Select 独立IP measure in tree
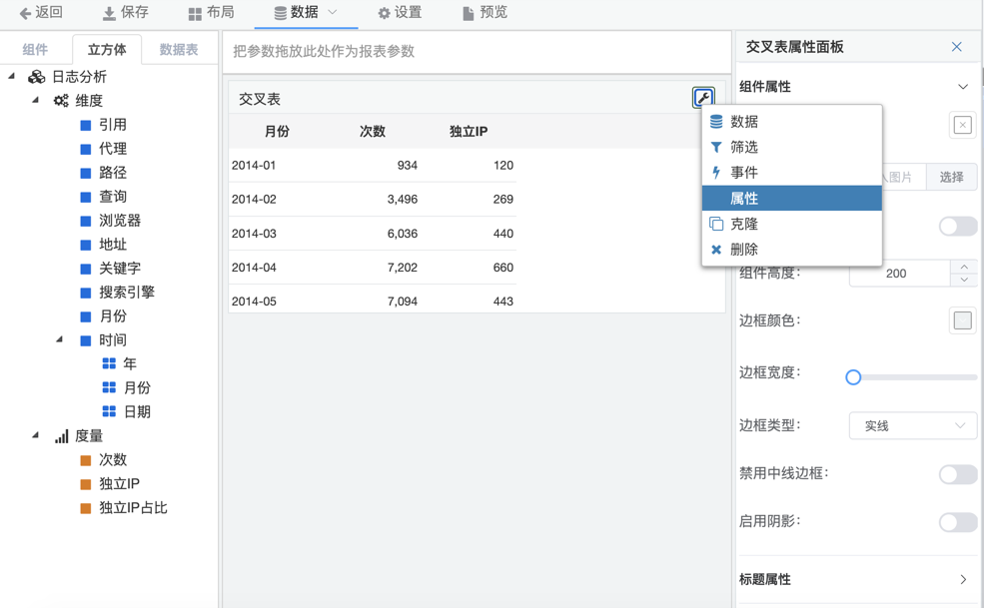 (x=119, y=484)
